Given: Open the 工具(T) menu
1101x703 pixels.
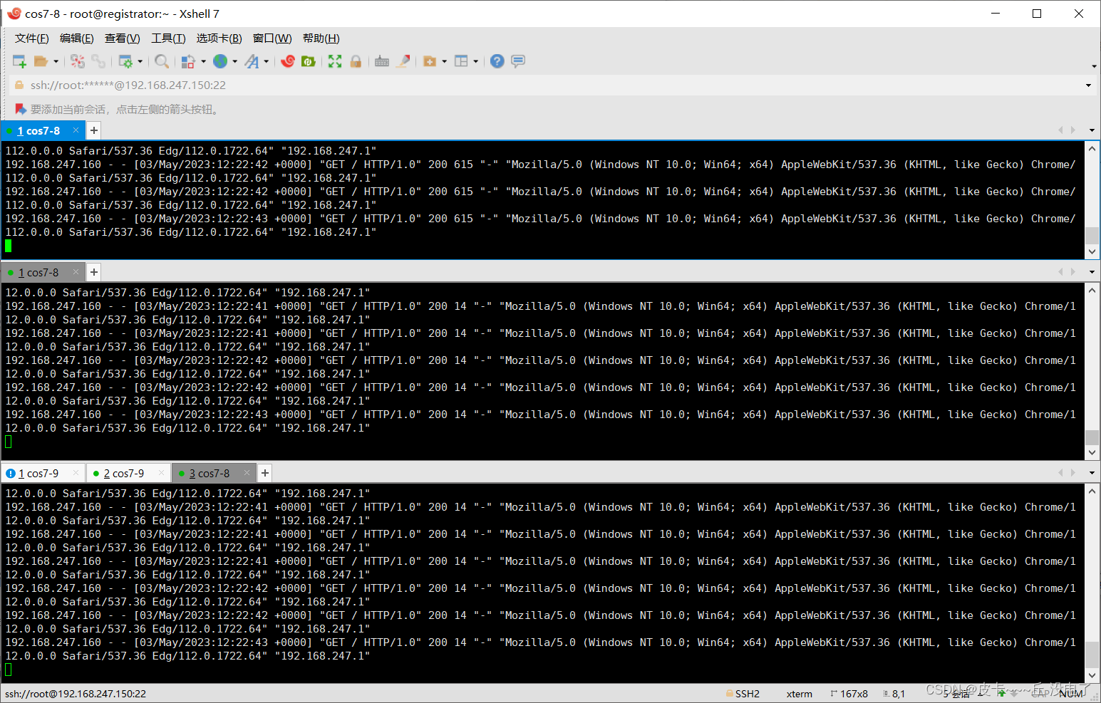Looking at the screenshot, I should (x=168, y=38).
